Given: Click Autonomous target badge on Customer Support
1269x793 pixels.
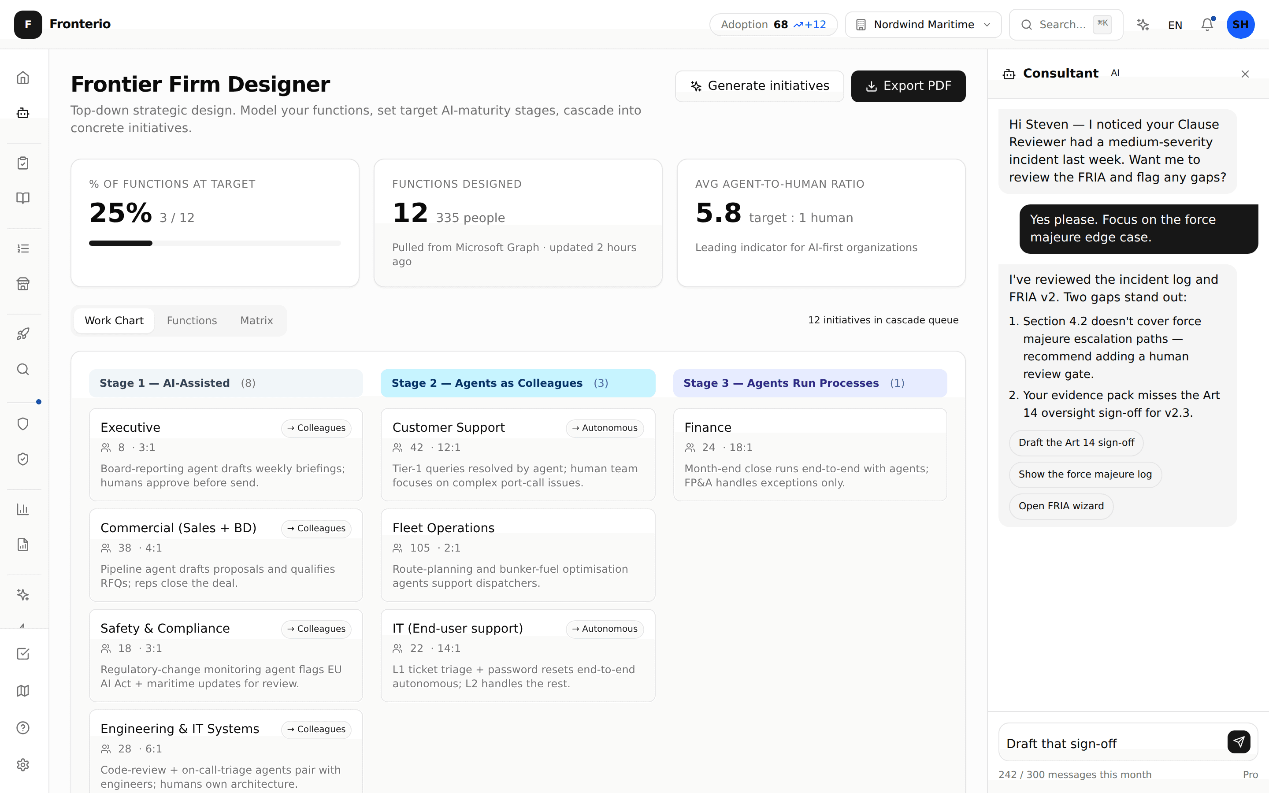Looking at the screenshot, I should click(x=605, y=428).
